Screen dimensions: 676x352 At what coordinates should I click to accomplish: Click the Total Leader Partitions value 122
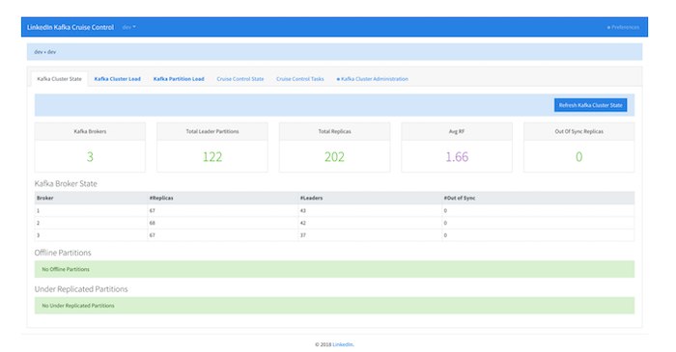pos(212,156)
